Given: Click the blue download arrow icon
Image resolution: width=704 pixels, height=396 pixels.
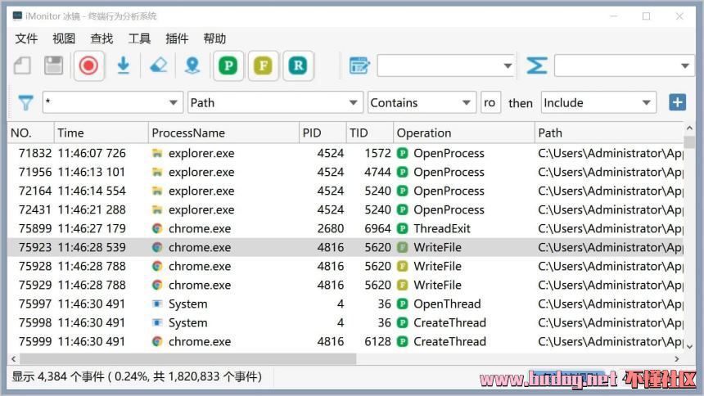Looking at the screenshot, I should point(124,66).
